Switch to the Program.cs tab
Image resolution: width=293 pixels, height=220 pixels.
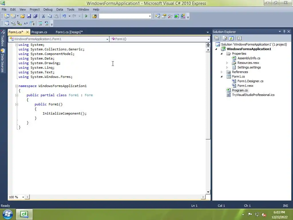[39, 32]
